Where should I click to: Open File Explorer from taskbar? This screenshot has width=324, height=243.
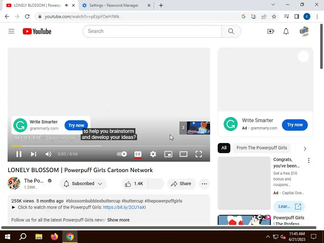click(x=39, y=237)
